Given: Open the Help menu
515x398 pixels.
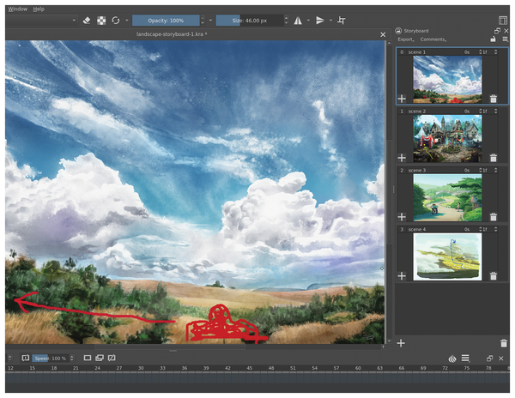Looking at the screenshot, I should tap(39, 8).
